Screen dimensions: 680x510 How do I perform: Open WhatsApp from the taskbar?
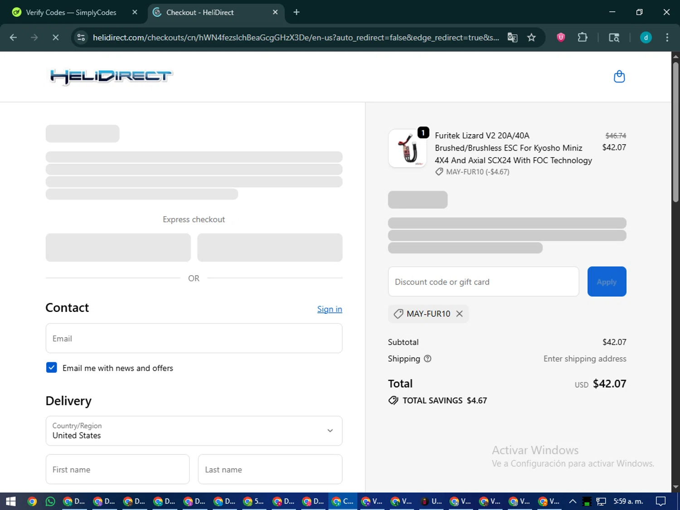tap(50, 501)
